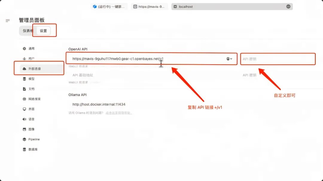Click the gear icon for 通用 settings
The width and height of the screenshot is (323, 181).
(25, 49)
